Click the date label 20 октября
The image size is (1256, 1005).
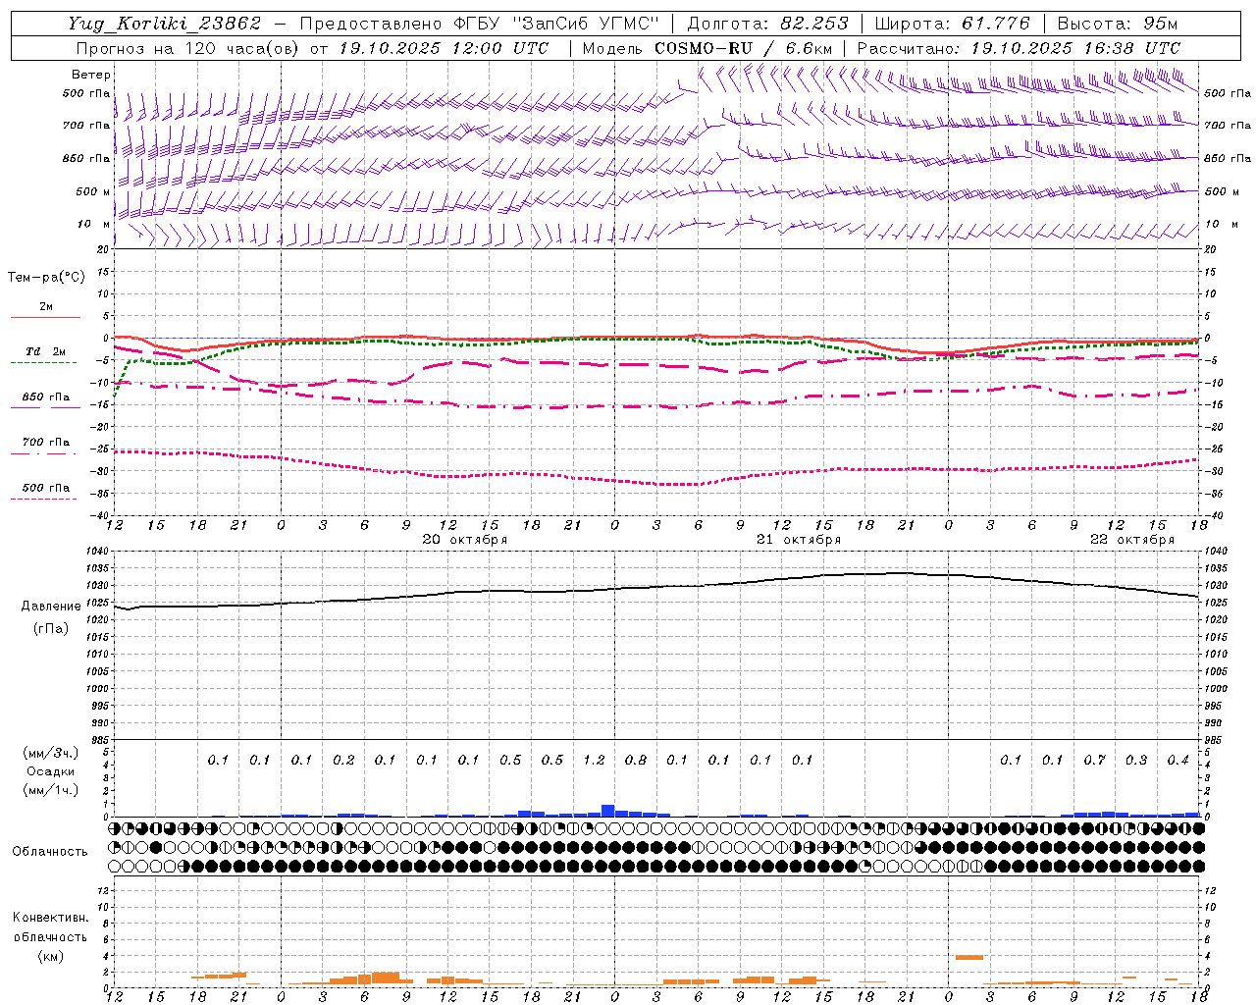pyautogui.click(x=465, y=540)
